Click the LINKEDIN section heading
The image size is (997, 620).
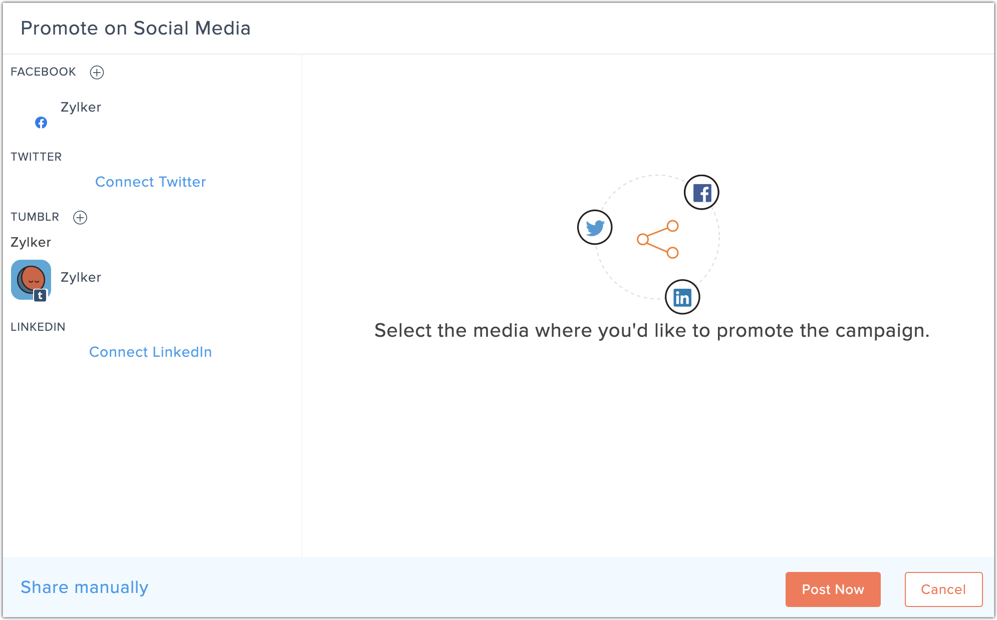coord(38,327)
